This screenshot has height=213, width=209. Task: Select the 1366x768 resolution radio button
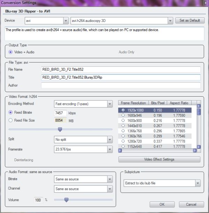pos(123,131)
